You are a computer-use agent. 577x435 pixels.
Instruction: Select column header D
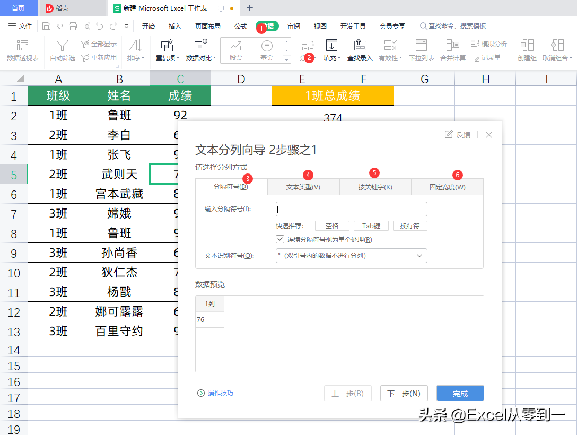click(241, 79)
